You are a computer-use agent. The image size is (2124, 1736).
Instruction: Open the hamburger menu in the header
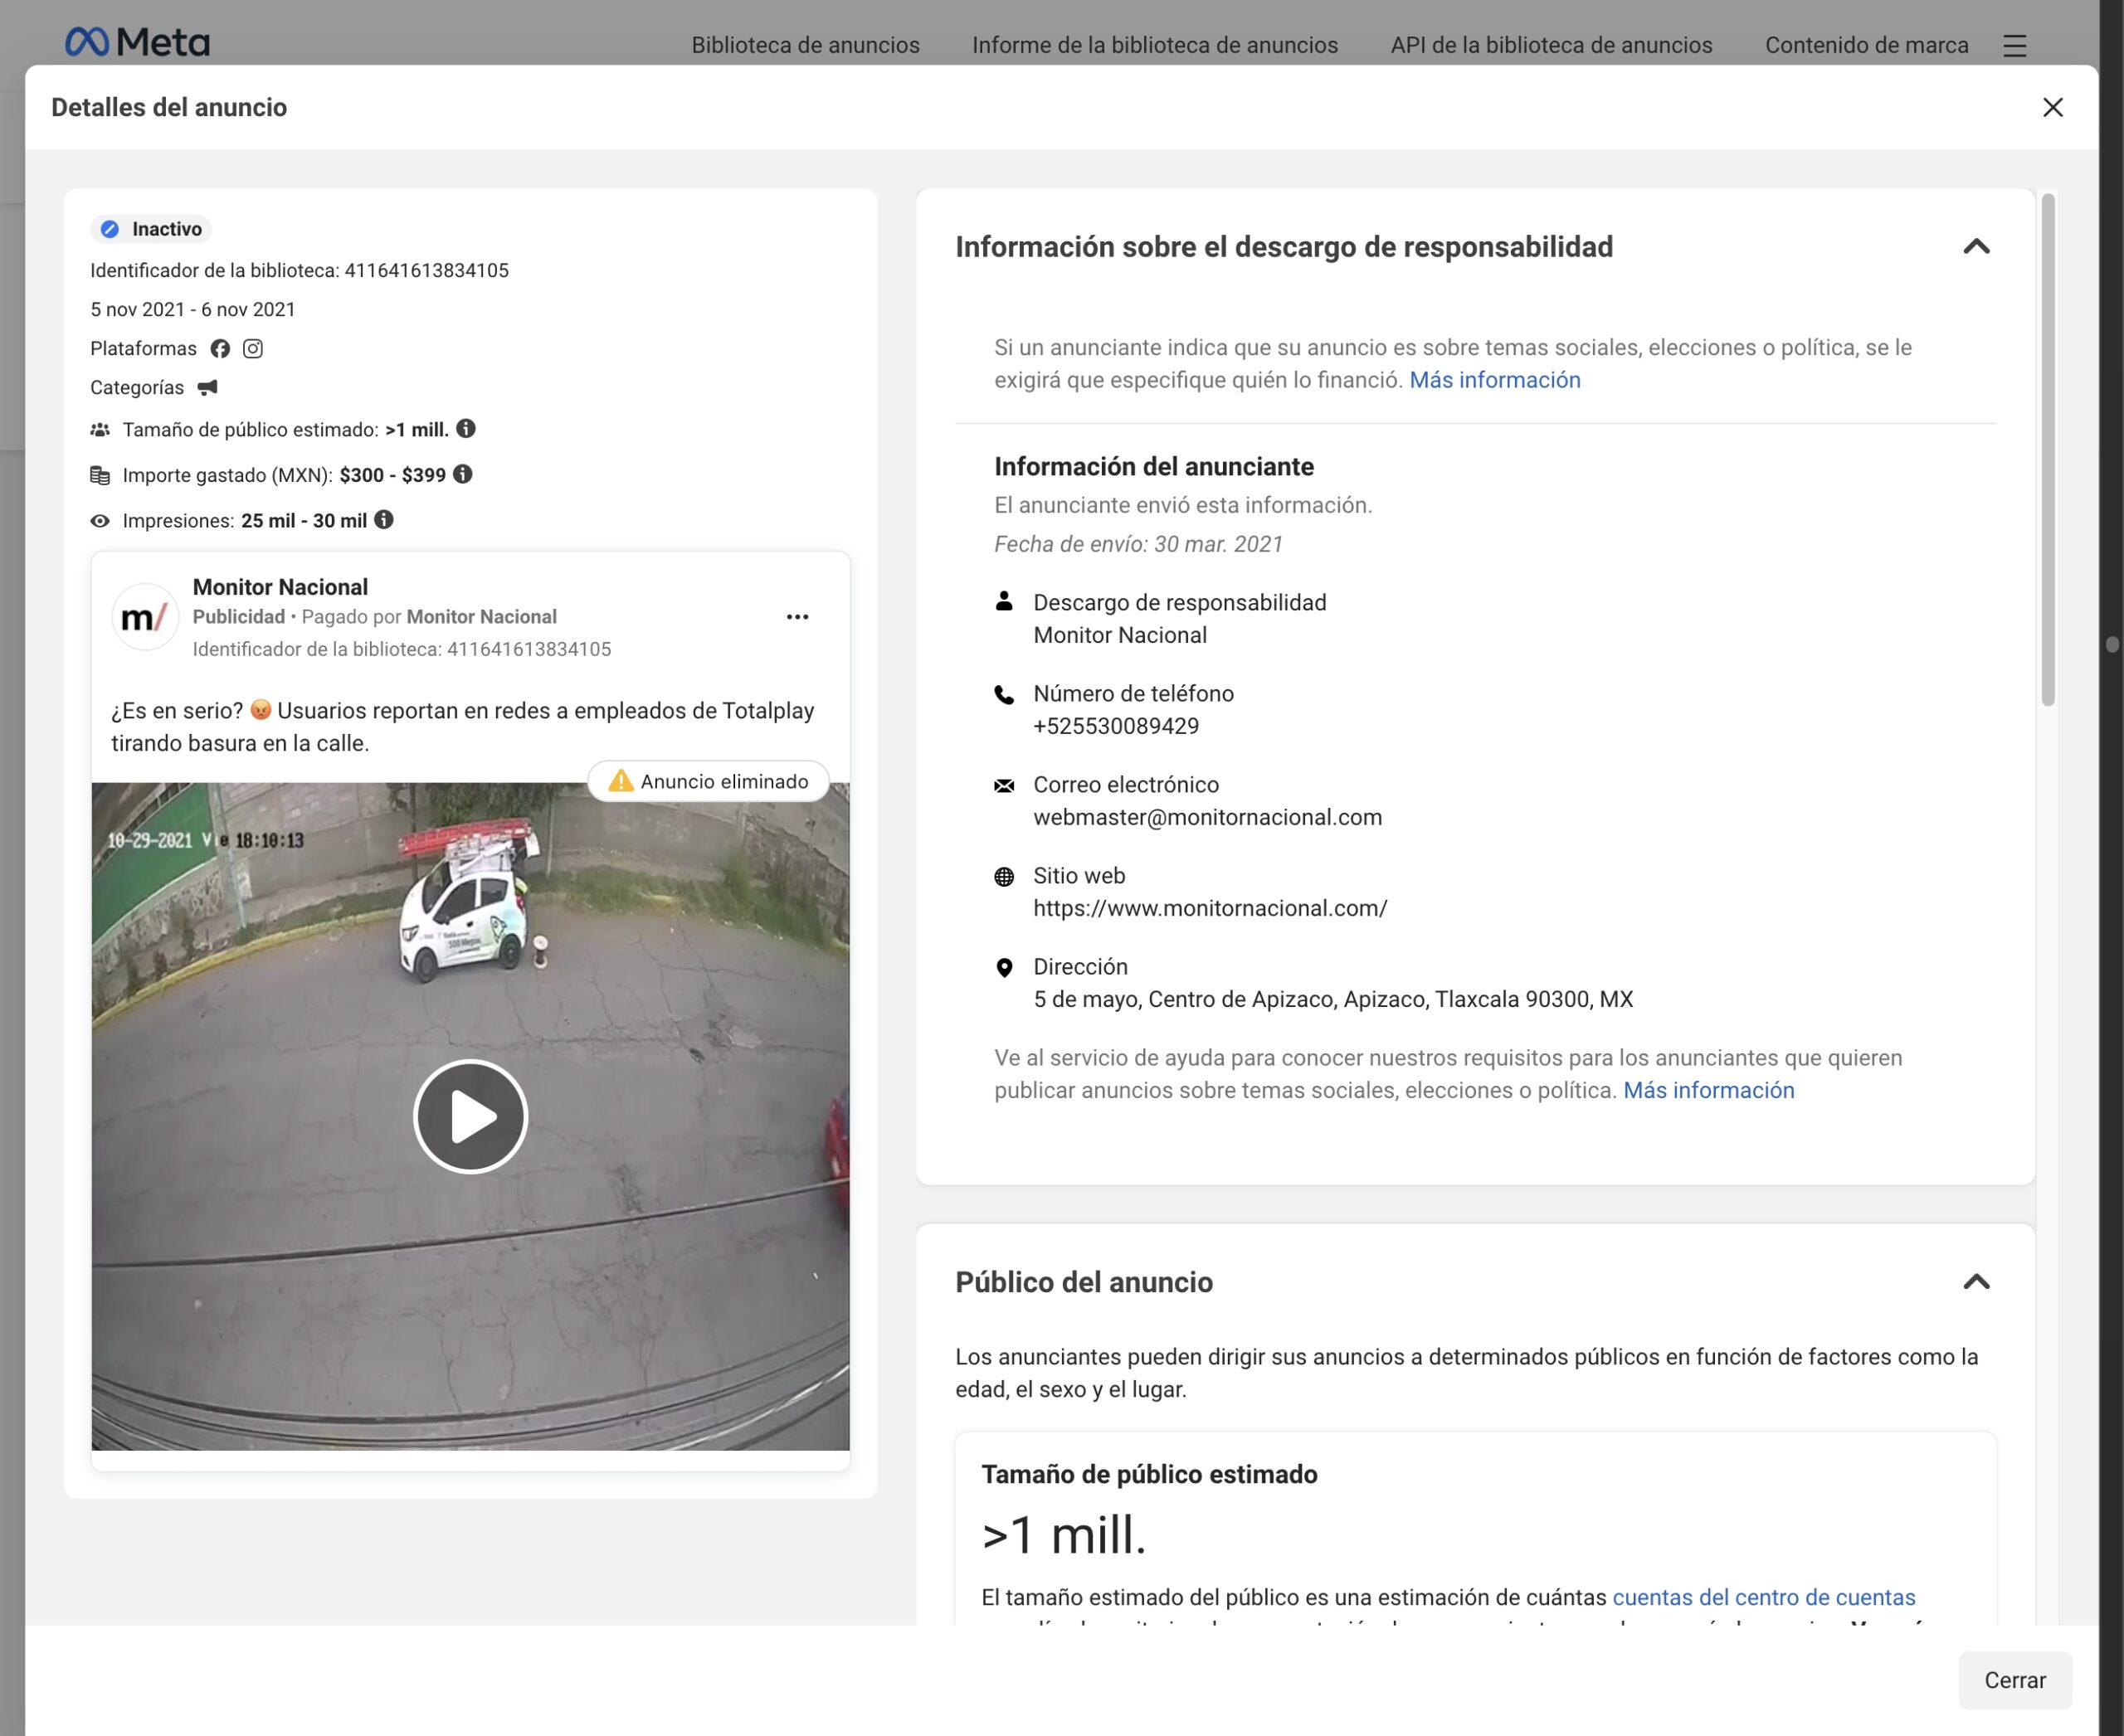tap(2014, 46)
